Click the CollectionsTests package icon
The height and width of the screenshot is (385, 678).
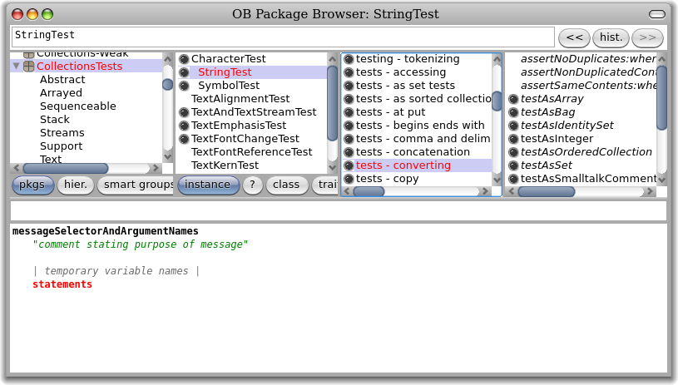[28, 67]
